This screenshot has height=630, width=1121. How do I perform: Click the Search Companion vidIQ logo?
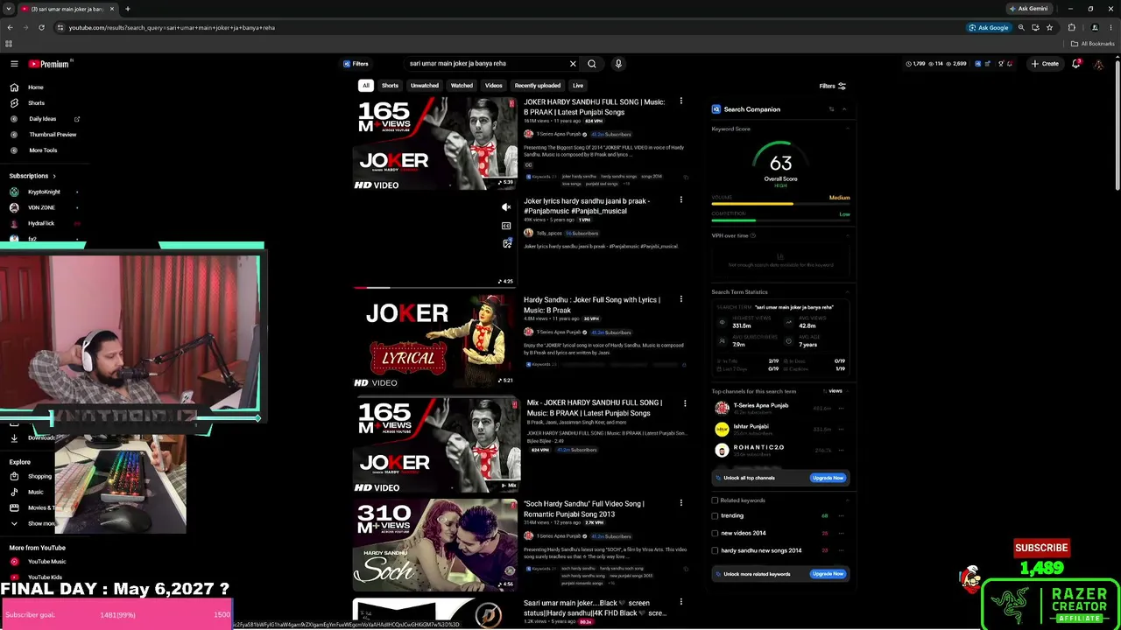tap(716, 109)
